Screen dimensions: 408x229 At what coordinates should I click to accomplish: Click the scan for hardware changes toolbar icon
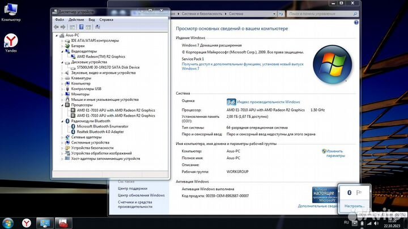(97, 27)
